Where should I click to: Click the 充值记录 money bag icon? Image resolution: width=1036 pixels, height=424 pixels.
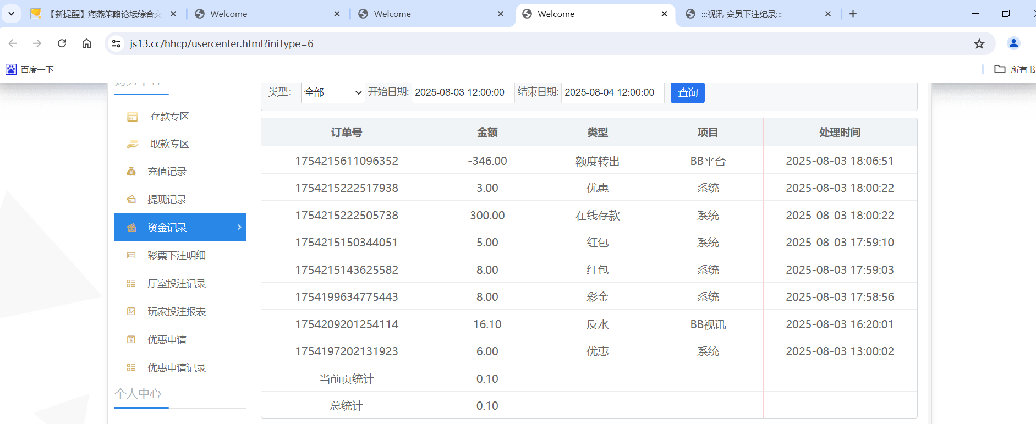131,172
